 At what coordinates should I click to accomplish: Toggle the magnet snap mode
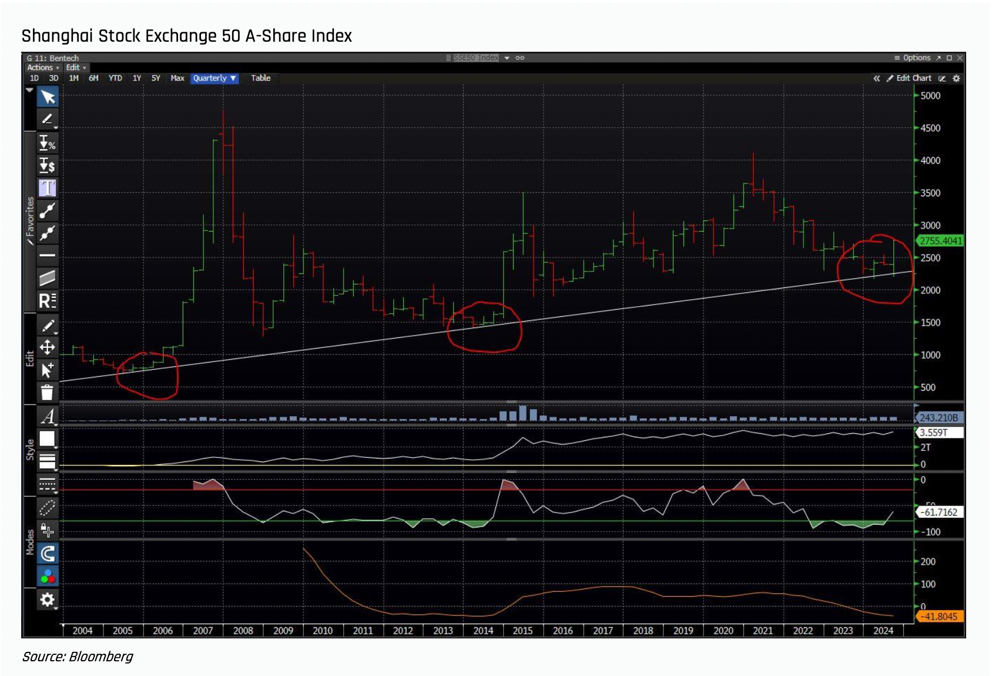pos(47,553)
